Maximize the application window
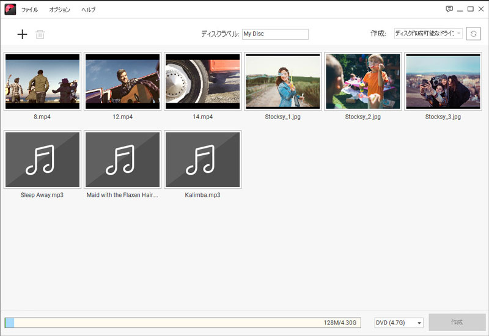The width and height of the screenshot is (489, 336). 471,9
